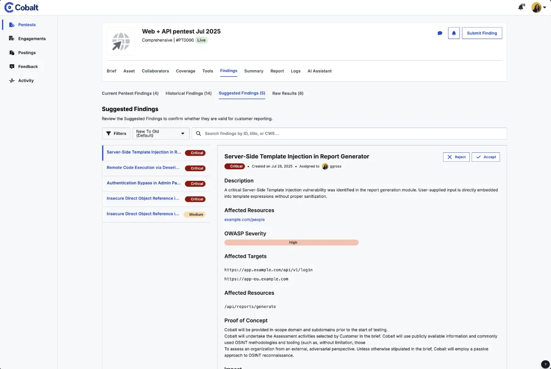
Task: Switch to the Brief tab
Action: 112,71
